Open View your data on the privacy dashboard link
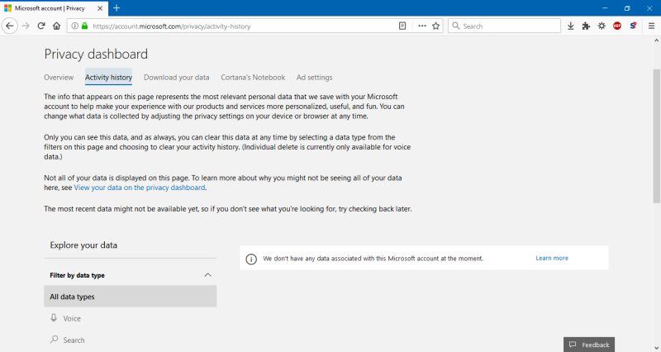Viewport: 661px width, 352px height. click(x=139, y=188)
